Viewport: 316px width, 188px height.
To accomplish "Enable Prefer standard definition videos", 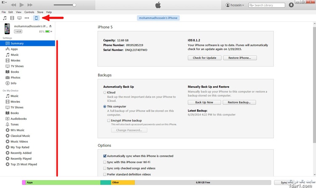I will click(x=104, y=174).
